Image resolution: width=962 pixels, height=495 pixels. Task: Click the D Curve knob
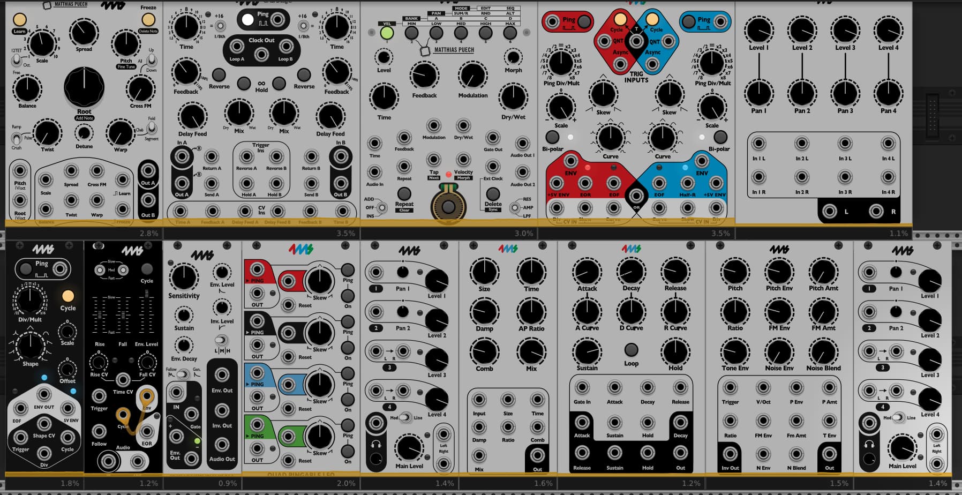[631, 311]
